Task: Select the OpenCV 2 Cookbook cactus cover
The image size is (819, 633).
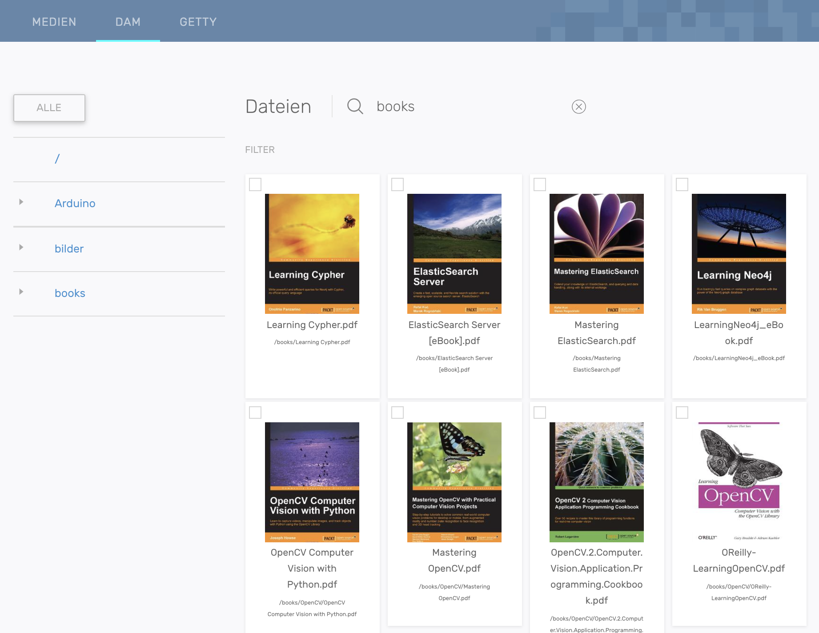Action: 596,482
